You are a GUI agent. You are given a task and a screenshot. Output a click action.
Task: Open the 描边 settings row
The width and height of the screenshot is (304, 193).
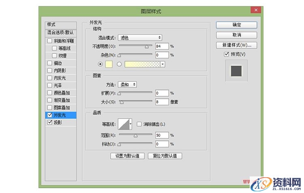(61, 63)
